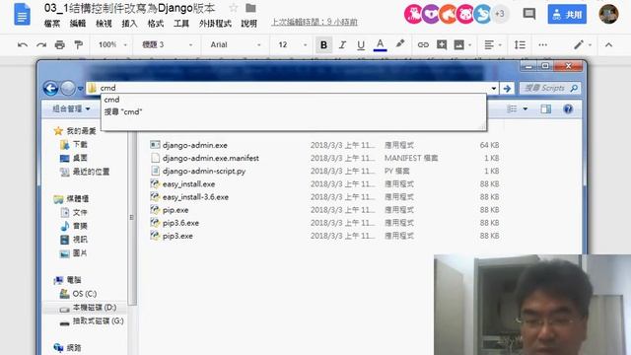Toggle the preview pane
Viewport: 631px width, 355px height.
pos(545,108)
